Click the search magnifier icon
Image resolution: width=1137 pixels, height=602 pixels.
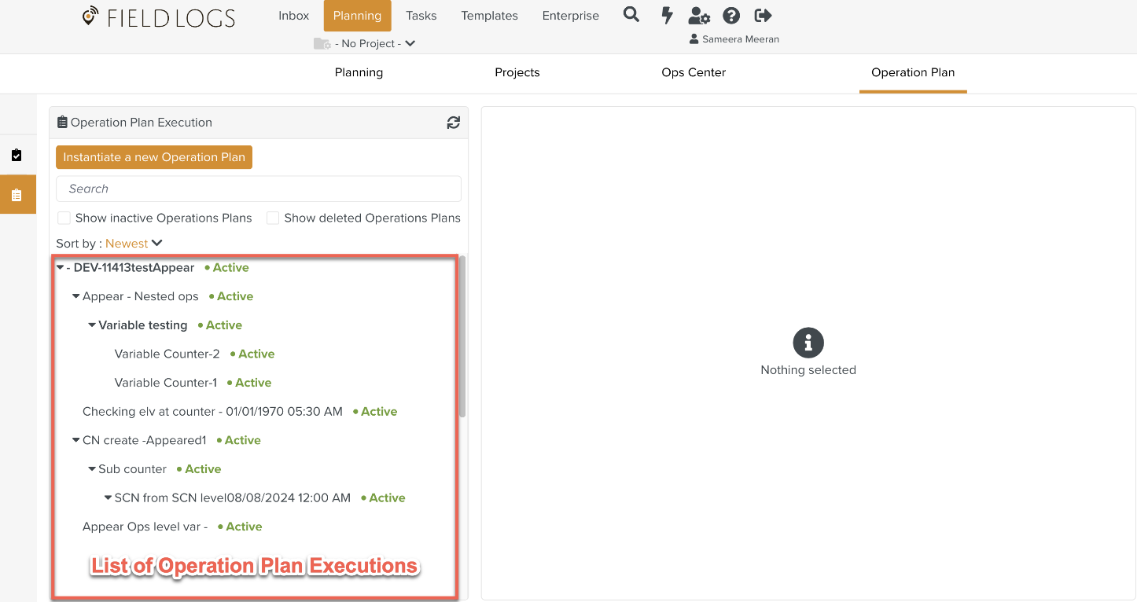(x=631, y=15)
